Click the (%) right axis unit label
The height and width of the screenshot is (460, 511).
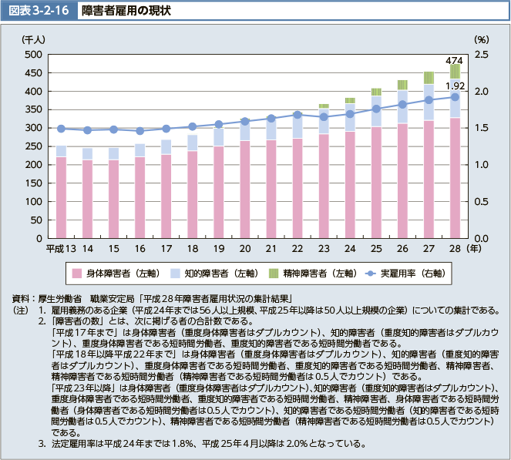481,38
